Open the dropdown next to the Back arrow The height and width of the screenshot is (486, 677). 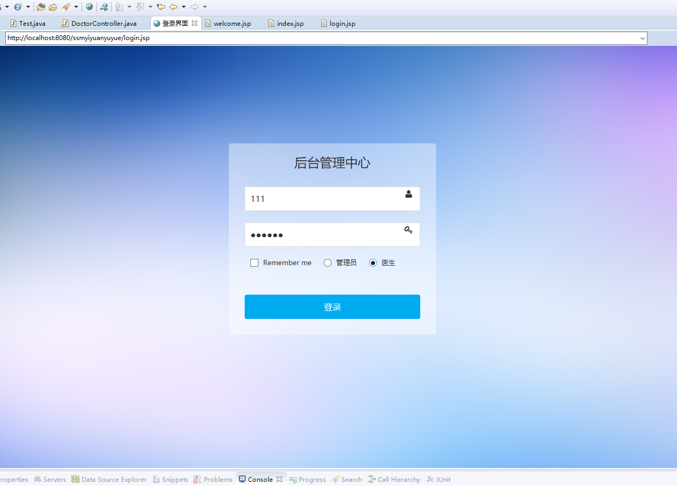pos(183,7)
